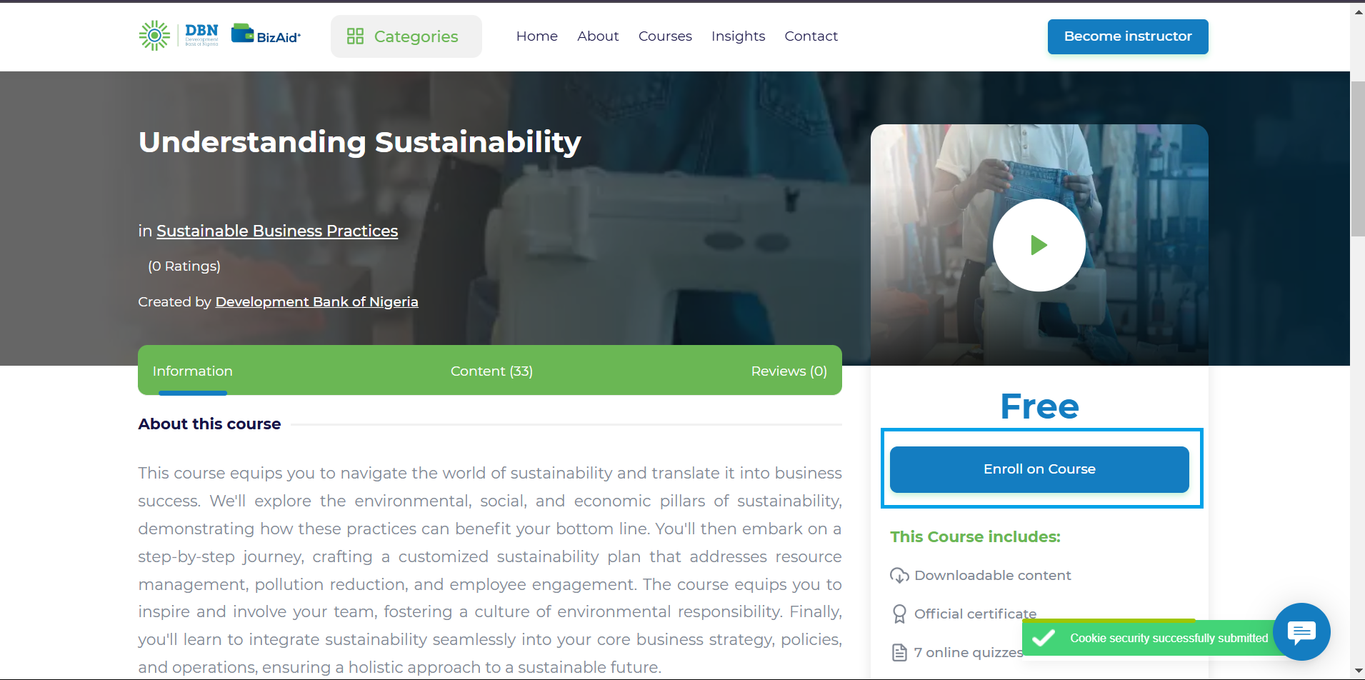
Task: Click the DBN sunburst logo icon
Action: (154, 35)
